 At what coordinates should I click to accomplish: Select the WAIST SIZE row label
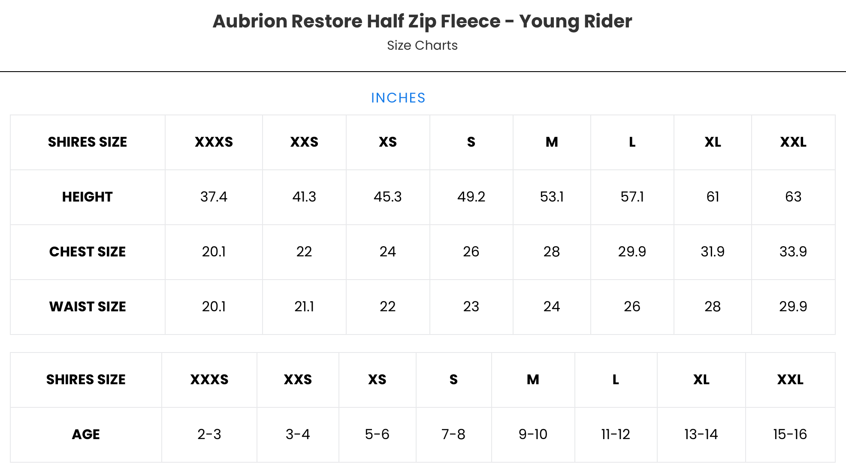pos(87,307)
